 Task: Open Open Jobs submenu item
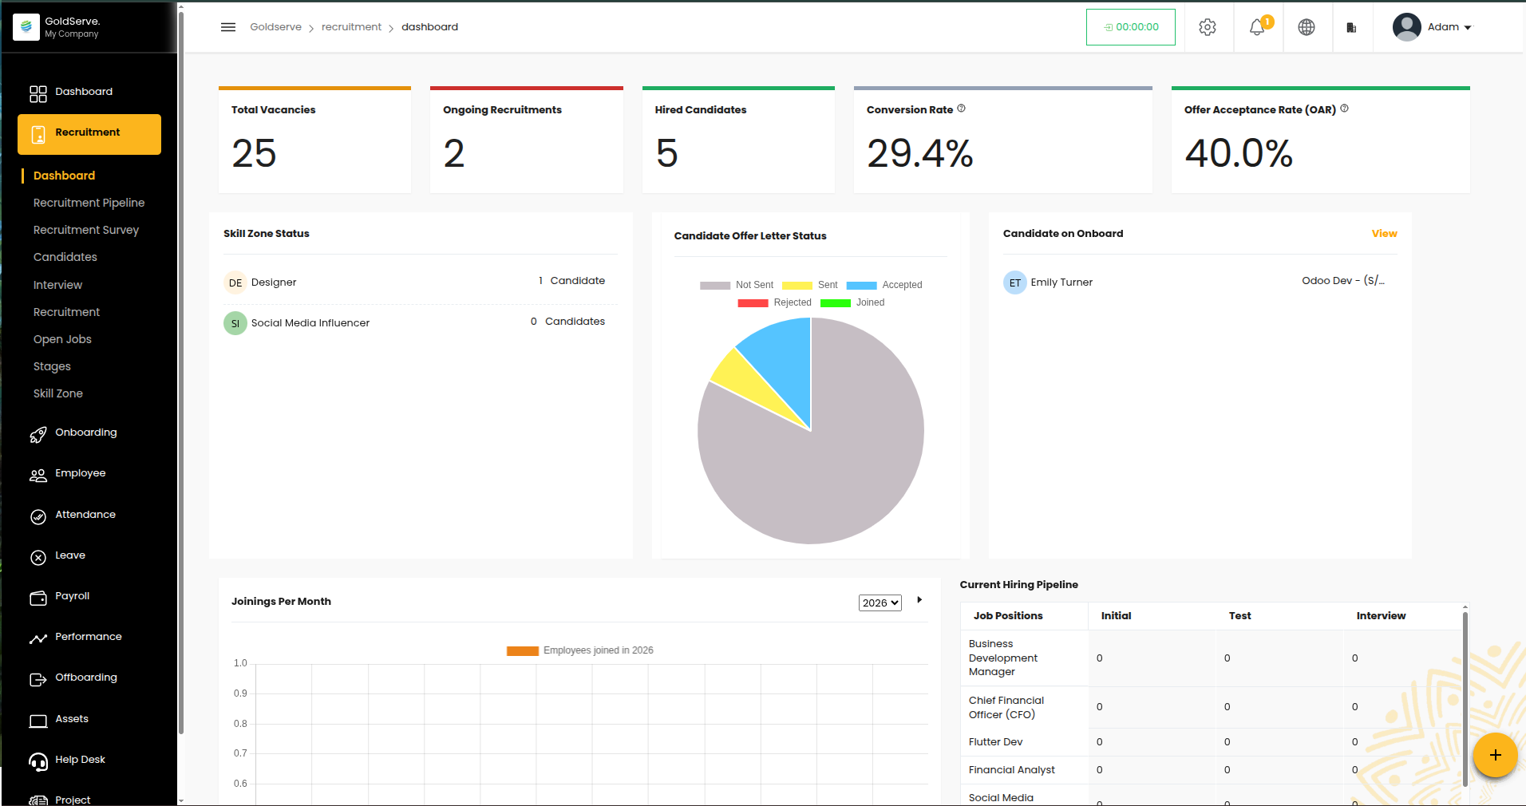point(62,339)
